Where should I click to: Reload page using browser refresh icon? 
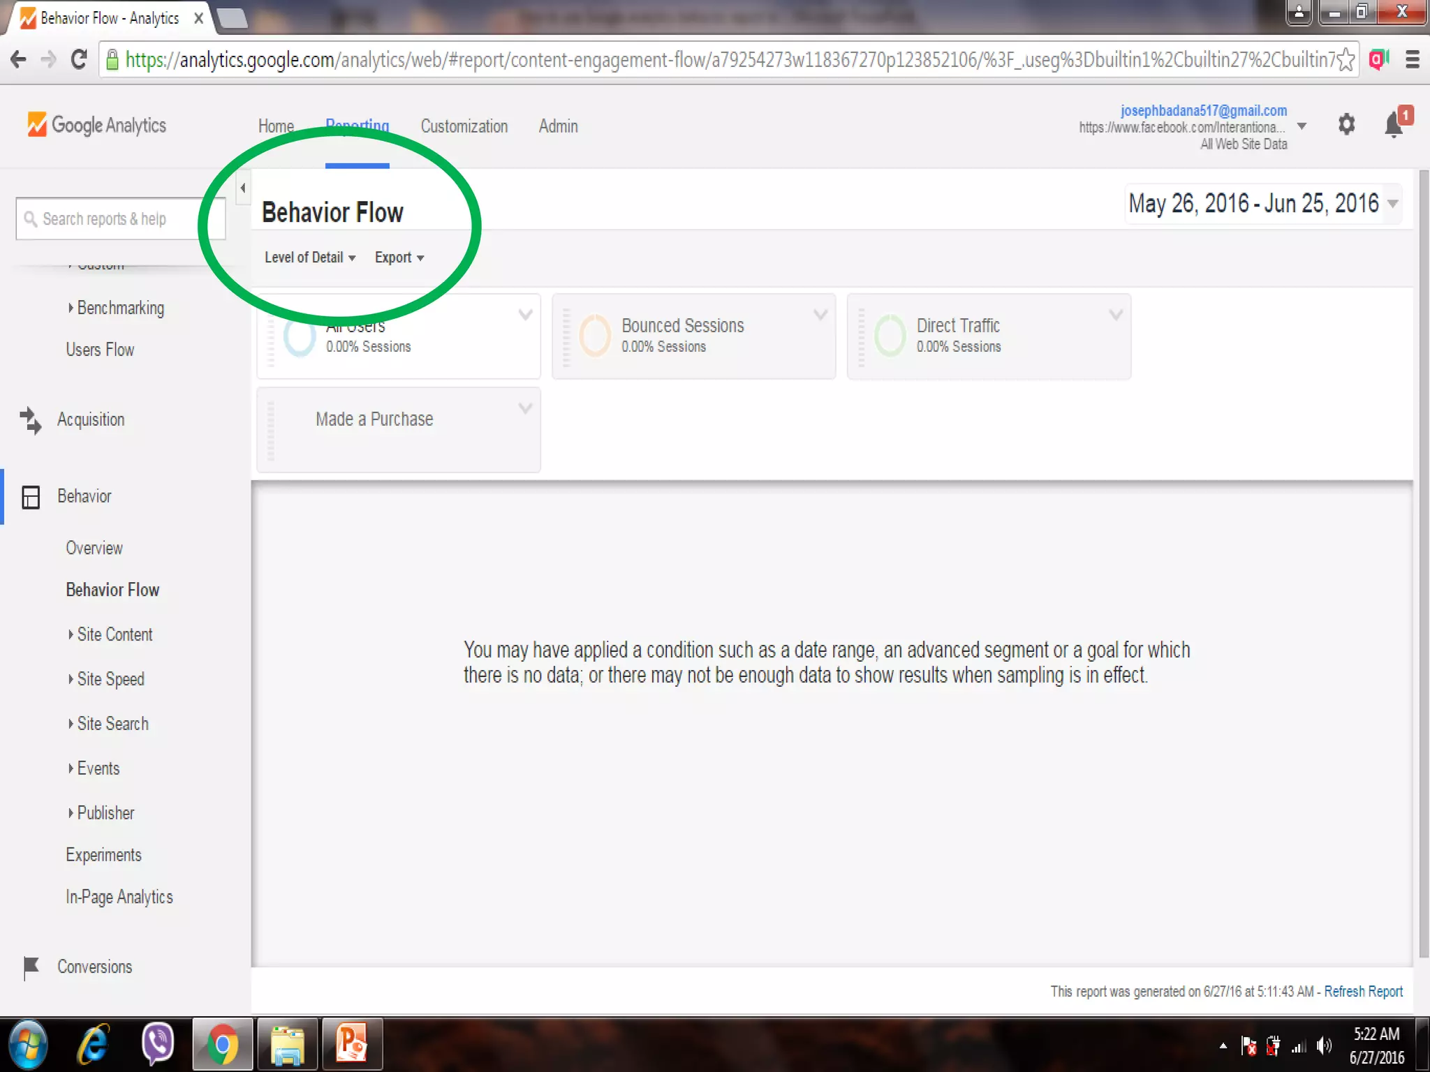click(79, 60)
